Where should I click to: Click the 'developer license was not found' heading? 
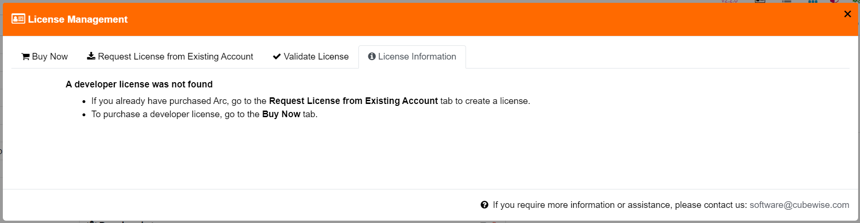point(139,85)
